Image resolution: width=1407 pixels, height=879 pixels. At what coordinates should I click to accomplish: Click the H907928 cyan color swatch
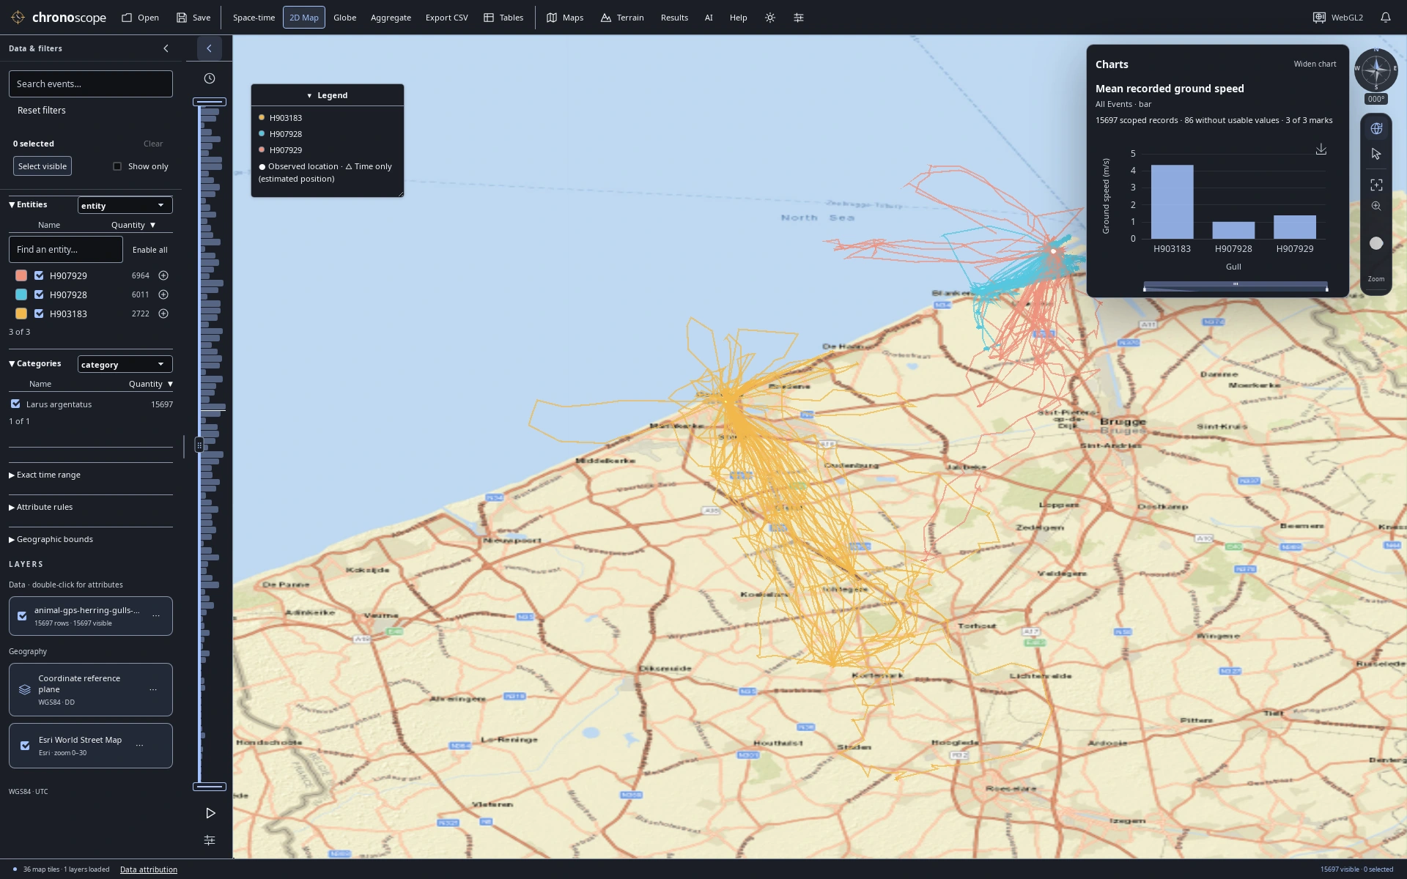(x=21, y=294)
